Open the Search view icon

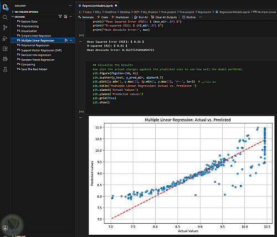5,18
